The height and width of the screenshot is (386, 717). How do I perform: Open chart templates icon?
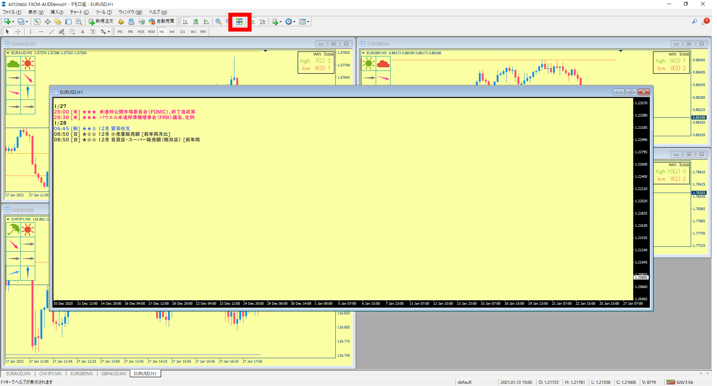coord(302,22)
